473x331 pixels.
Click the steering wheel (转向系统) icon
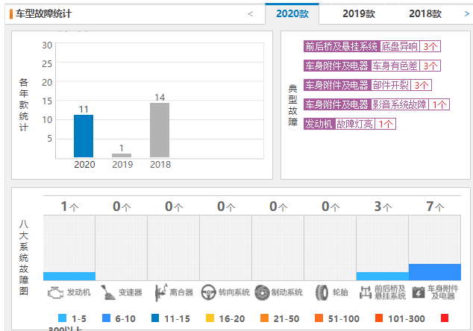(x=208, y=293)
